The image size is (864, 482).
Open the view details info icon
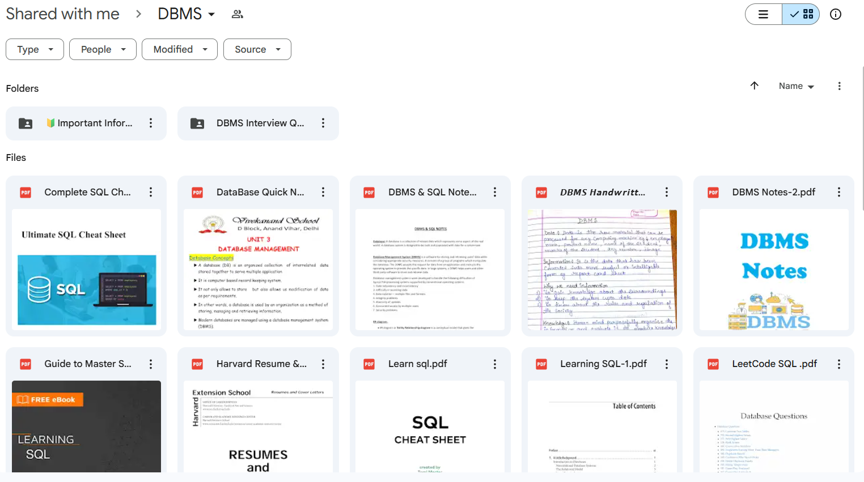(835, 14)
